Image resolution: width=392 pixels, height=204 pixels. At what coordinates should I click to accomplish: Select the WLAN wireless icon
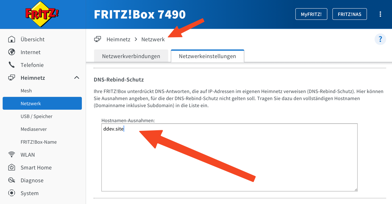pos(12,155)
